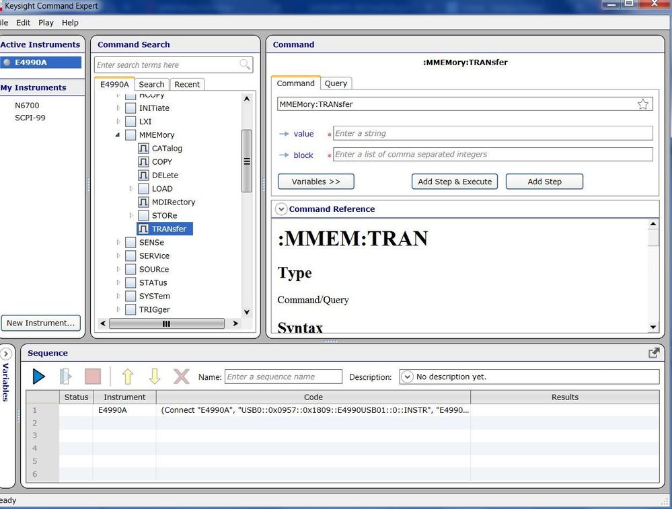This screenshot has height=509, width=672.
Task: Select the CATalog command icon
Action: coord(143,148)
